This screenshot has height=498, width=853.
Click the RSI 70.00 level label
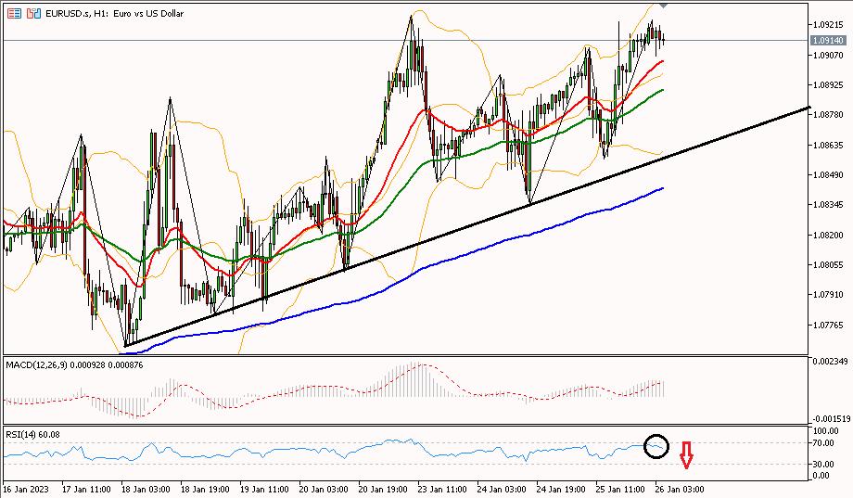click(824, 444)
